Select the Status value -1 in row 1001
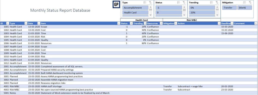Viewport: 258px width, 95px height. (126, 27)
